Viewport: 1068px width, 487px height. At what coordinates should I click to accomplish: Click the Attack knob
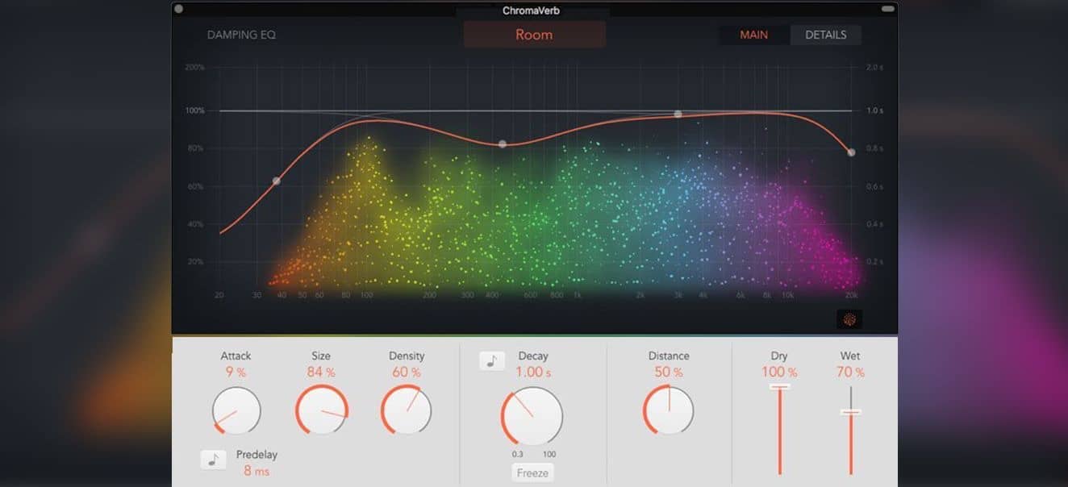coord(236,410)
